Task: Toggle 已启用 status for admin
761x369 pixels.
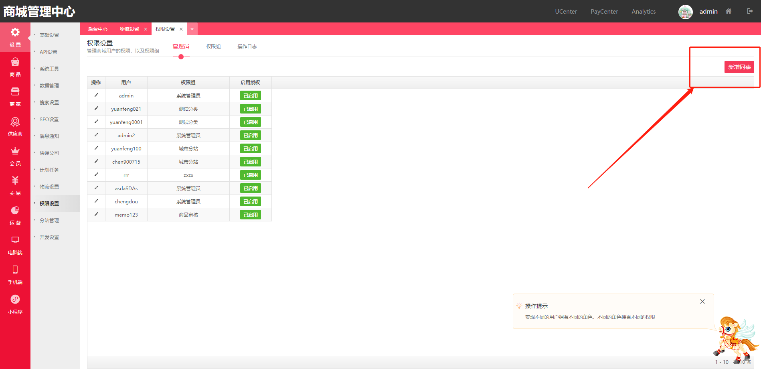Action: [251, 95]
